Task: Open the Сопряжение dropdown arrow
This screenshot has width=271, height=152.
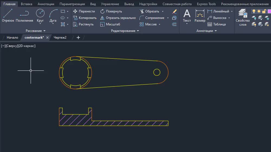Action: (x=168, y=18)
